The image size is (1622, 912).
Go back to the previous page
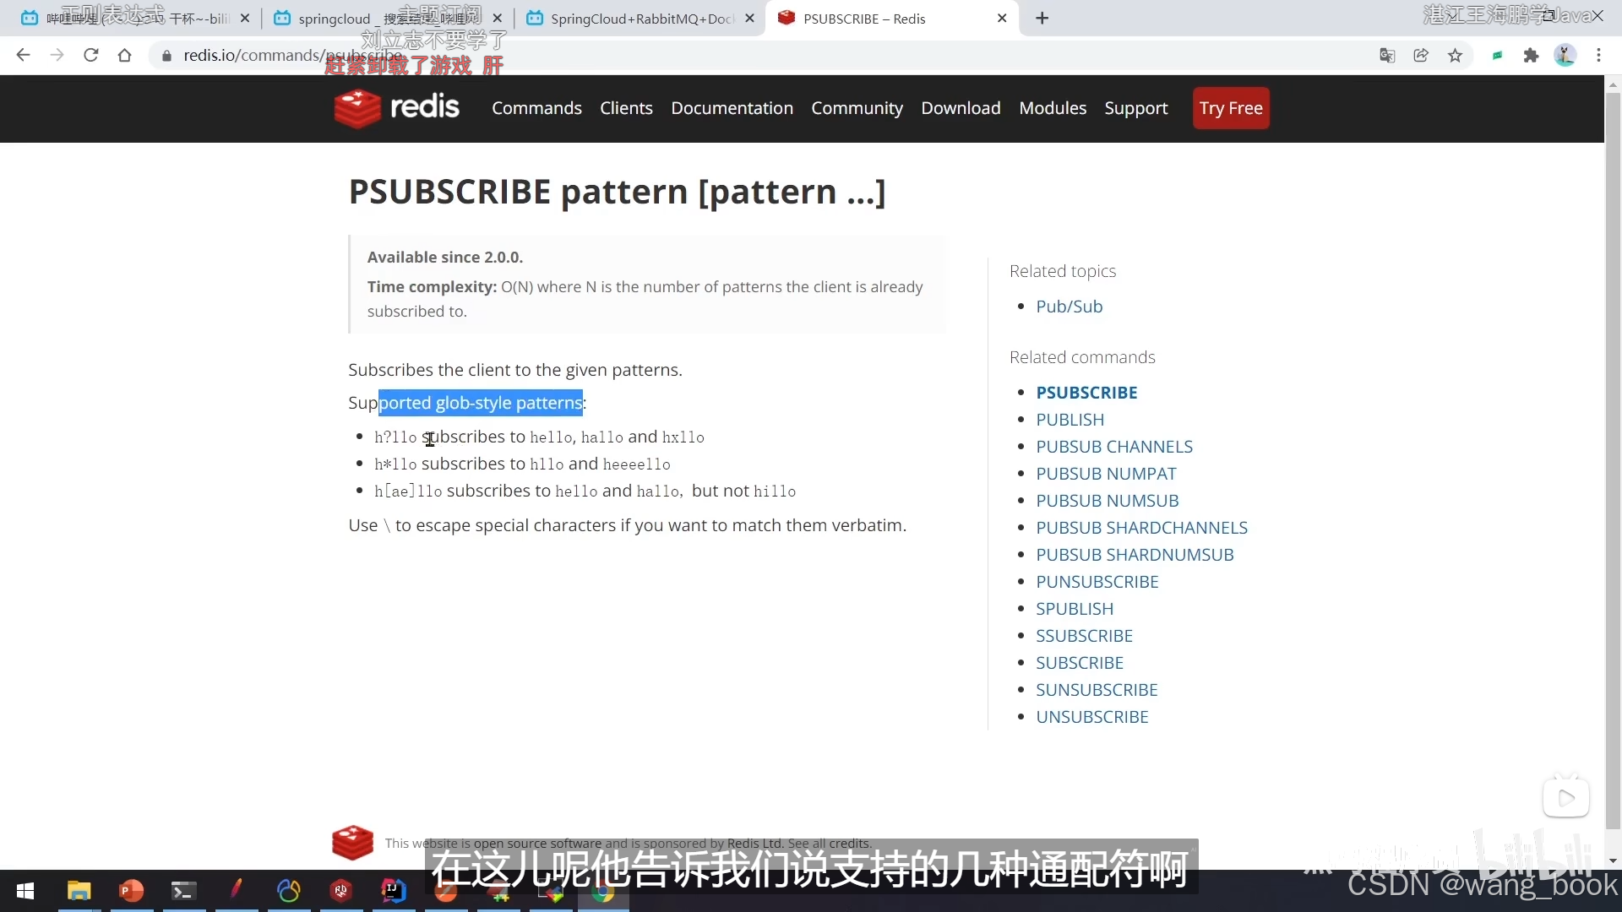23,55
